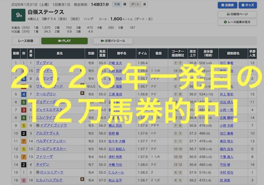Click frame number icon in ヒルノハンブルク row
The image size is (264, 185).
24,180
